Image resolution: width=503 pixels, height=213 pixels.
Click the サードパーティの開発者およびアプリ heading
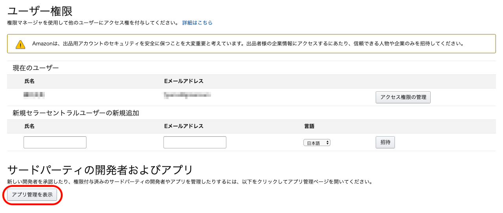click(x=100, y=170)
